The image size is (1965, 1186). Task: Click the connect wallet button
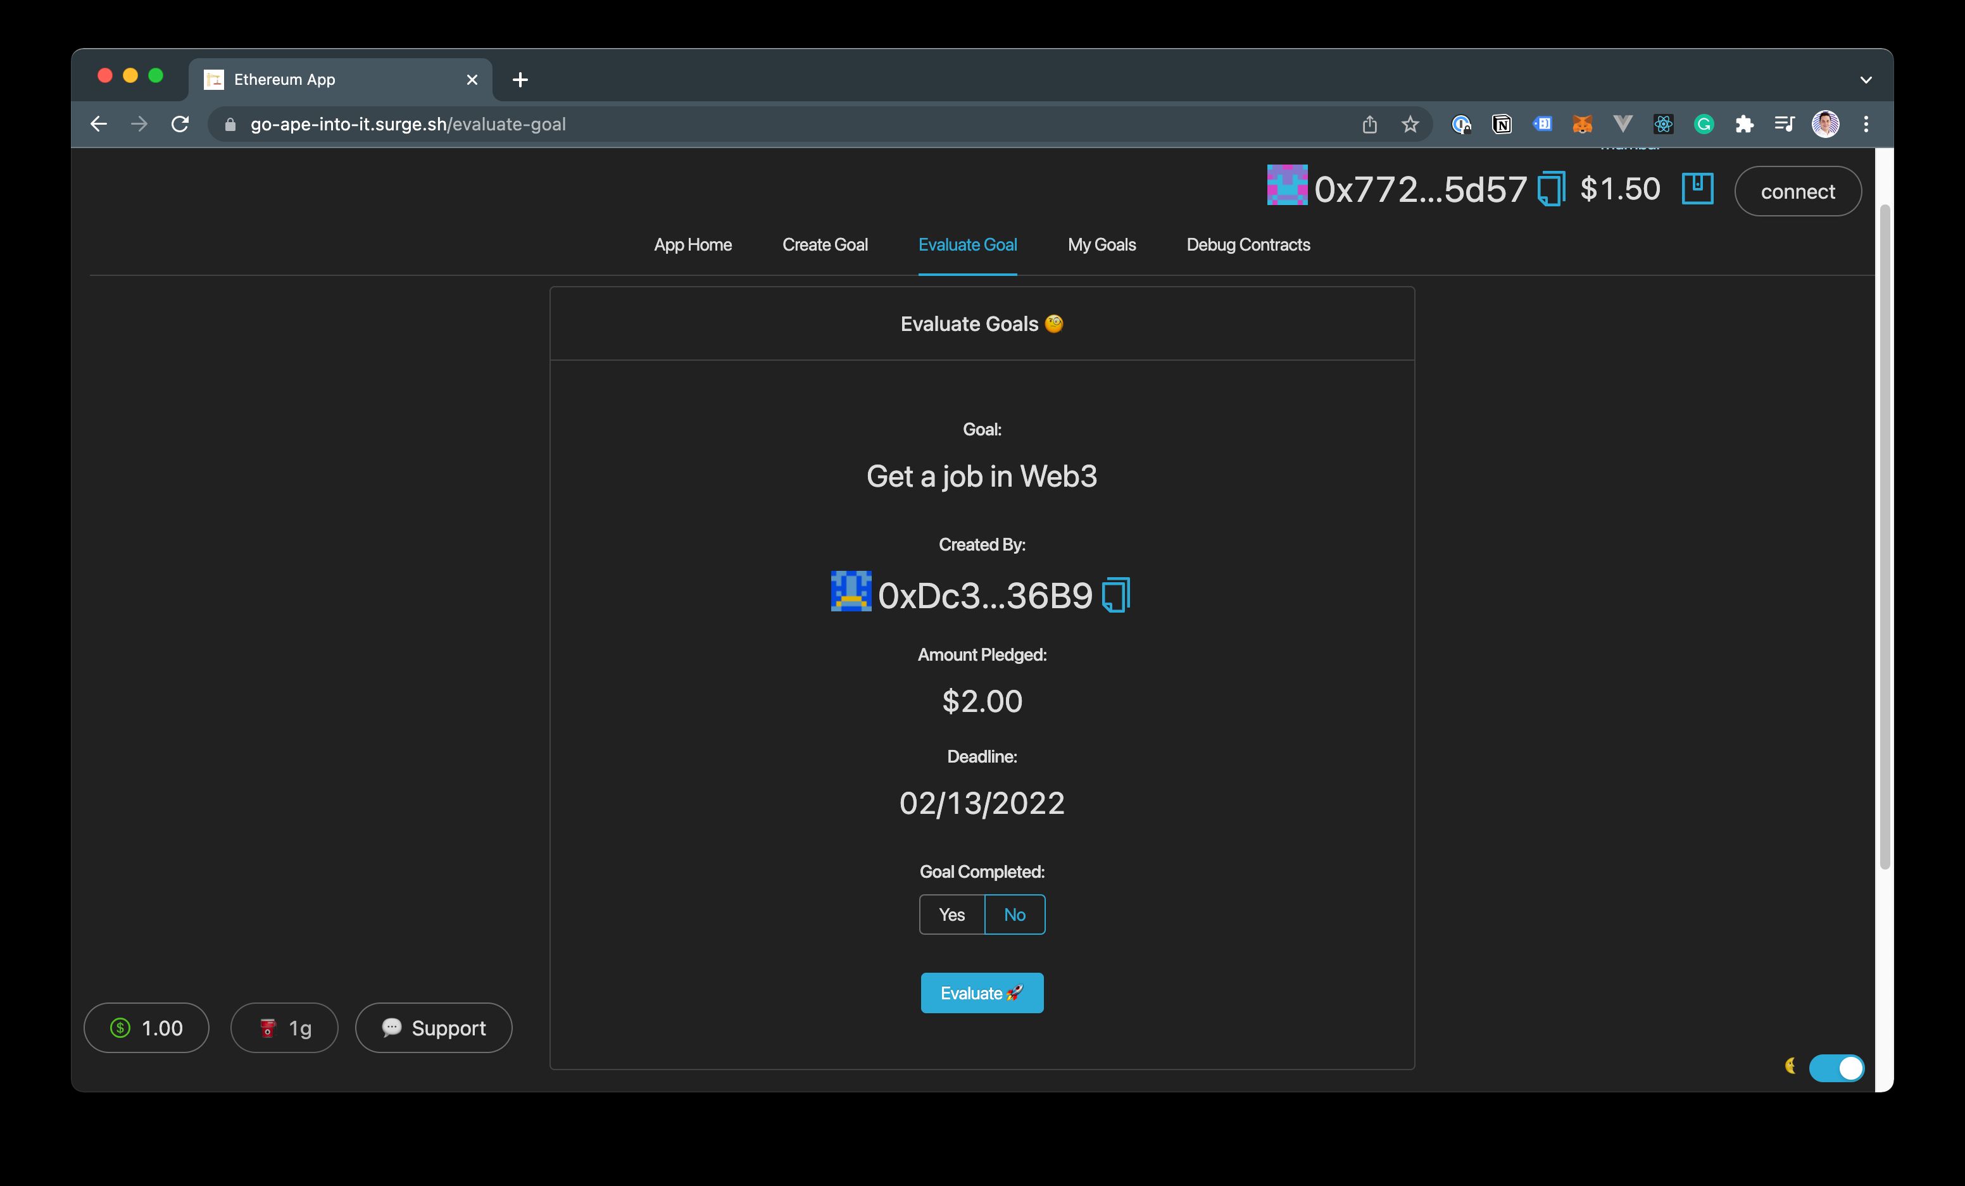[1797, 191]
